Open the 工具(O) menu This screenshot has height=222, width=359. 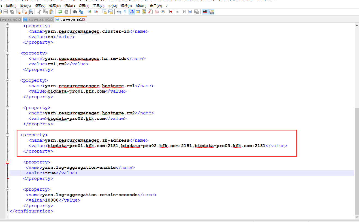(99, 6)
